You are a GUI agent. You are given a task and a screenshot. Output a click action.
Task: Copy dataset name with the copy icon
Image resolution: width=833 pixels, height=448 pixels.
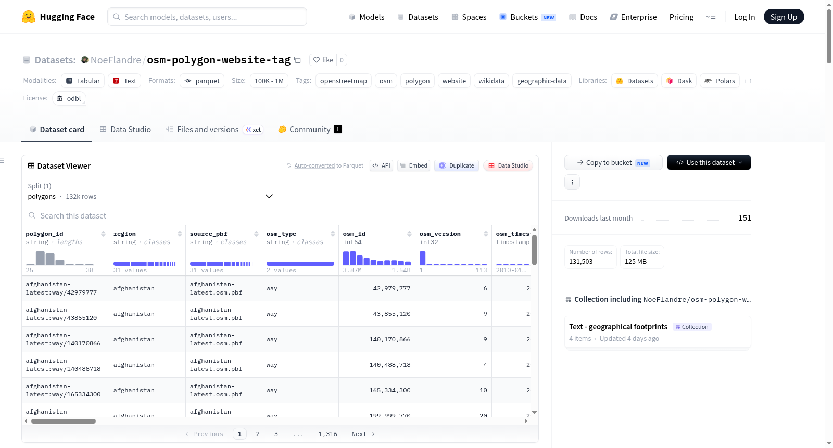tap(297, 60)
